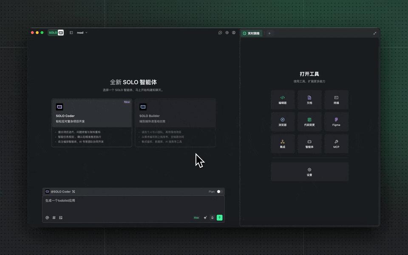Viewport: 408px width, 255px height.
Task: Insert an @ mention in prompt
Action: [47, 218]
